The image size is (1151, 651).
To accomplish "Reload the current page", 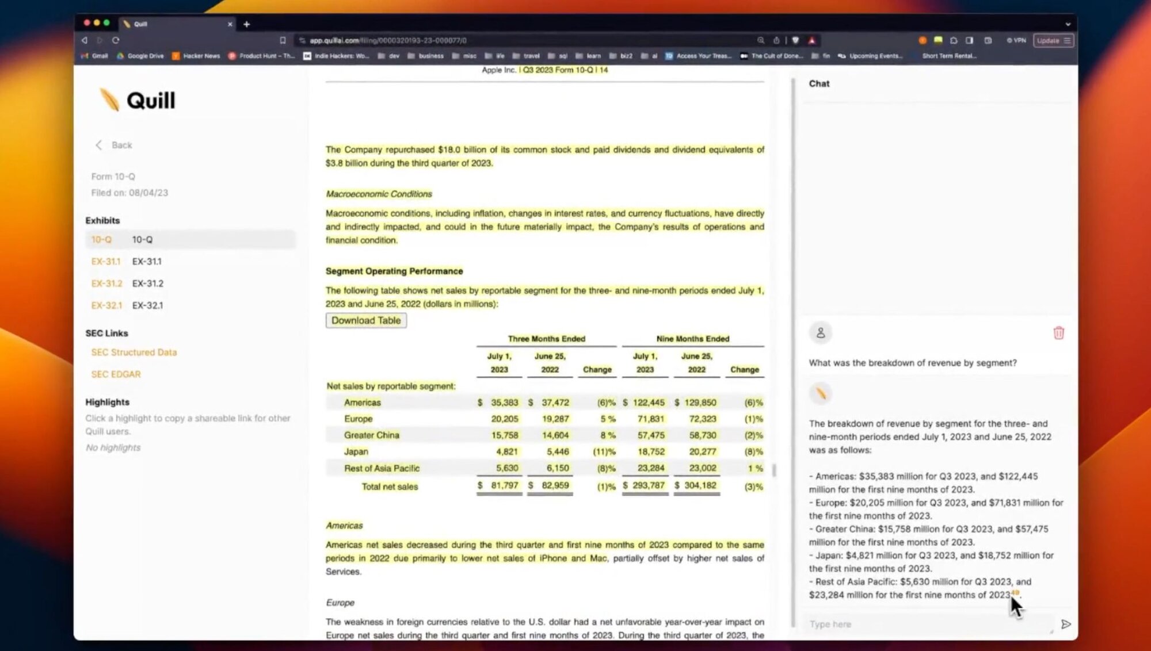I will coord(116,40).
